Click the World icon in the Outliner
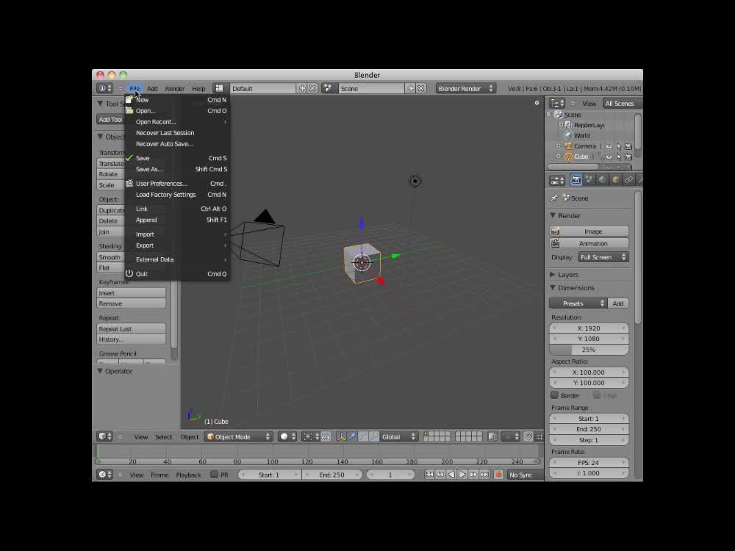 [x=569, y=135]
